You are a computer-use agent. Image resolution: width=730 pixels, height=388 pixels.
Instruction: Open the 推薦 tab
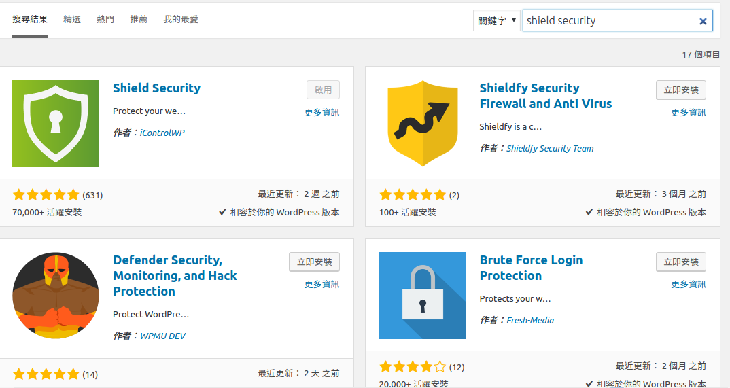click(x=139, y=20)
